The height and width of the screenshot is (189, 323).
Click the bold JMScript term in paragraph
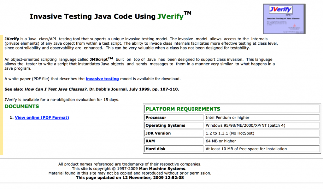[x=101, y=59]
